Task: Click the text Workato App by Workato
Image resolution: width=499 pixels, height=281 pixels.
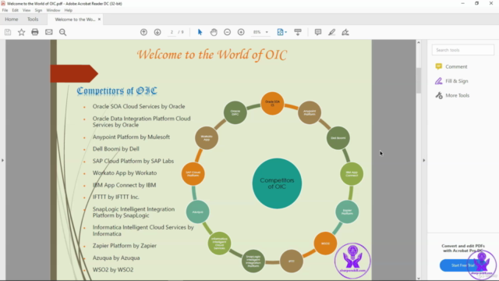Action: 125,173
